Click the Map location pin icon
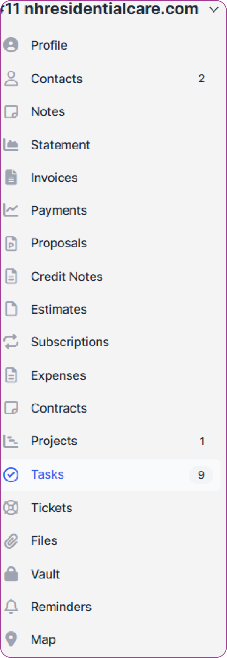227x658 pixels. [11, 639]
